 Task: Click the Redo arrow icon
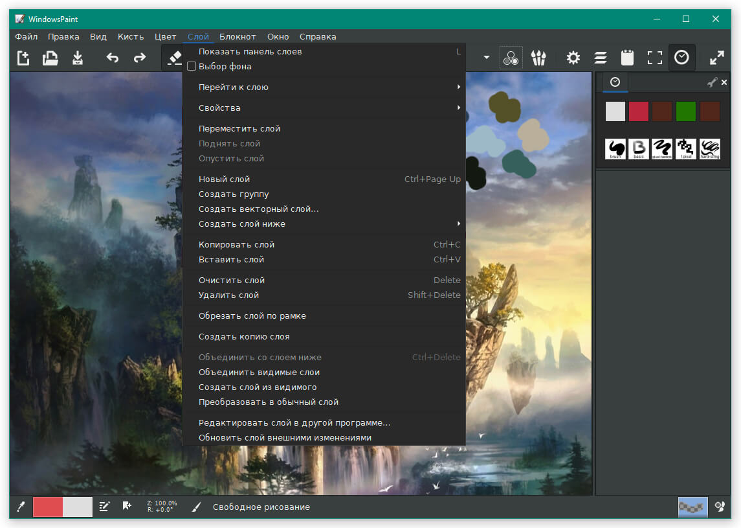[x=140, y=58]
